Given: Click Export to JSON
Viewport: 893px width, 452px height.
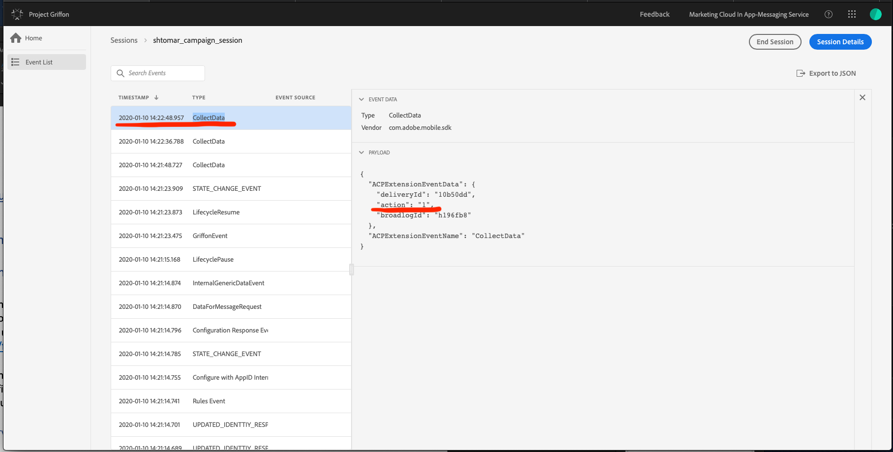Looking at the screenshot, I should click(826, 73).
